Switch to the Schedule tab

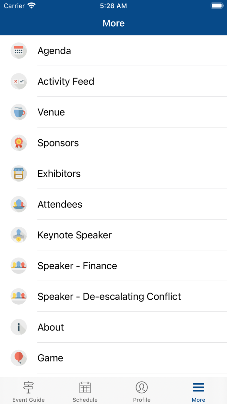pos(85,392)
